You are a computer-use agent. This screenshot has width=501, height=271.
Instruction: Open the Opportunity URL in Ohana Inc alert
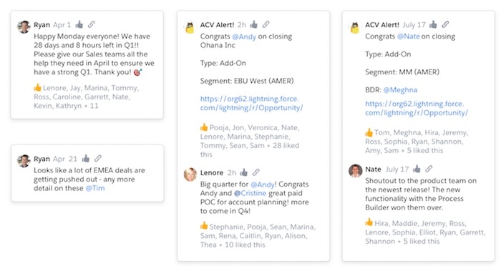[x=251, y=104]
